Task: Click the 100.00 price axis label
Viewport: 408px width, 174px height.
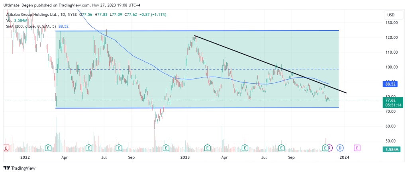Action: 392,67
